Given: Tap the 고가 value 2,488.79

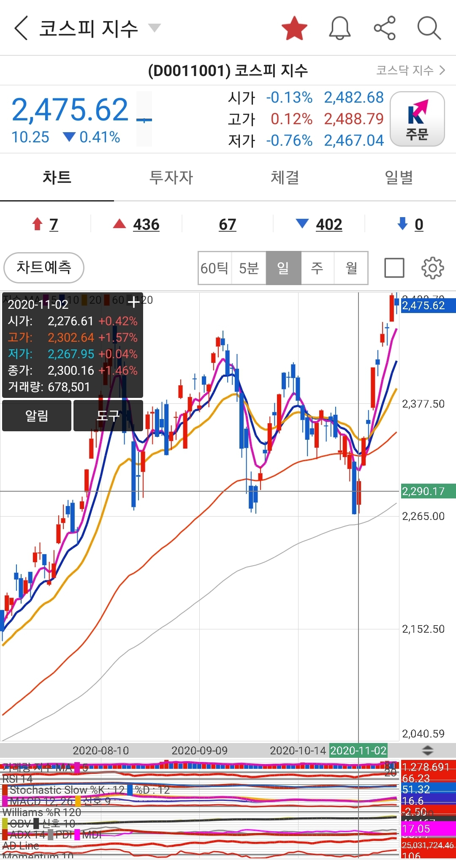Looking at the screenshot, I should pos(354,119).
